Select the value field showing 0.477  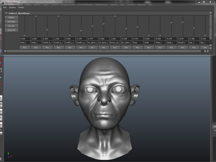point(93,39)
